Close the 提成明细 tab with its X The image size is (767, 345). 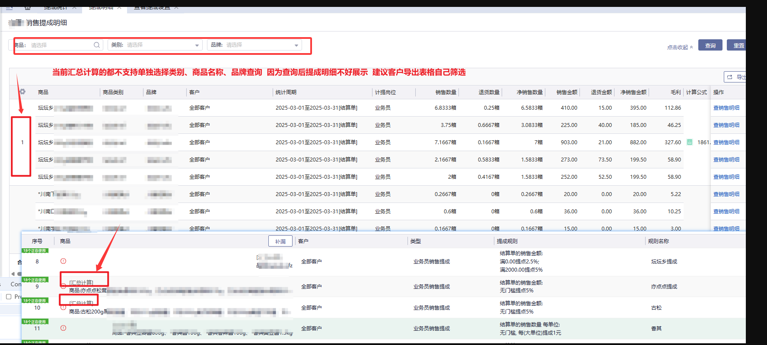tap(119, 8)
